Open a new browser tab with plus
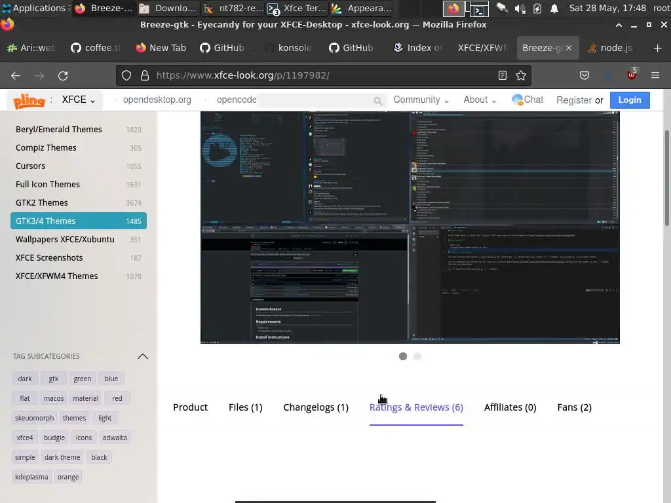This screenshot has height=503, width=671. pos(658,48)
